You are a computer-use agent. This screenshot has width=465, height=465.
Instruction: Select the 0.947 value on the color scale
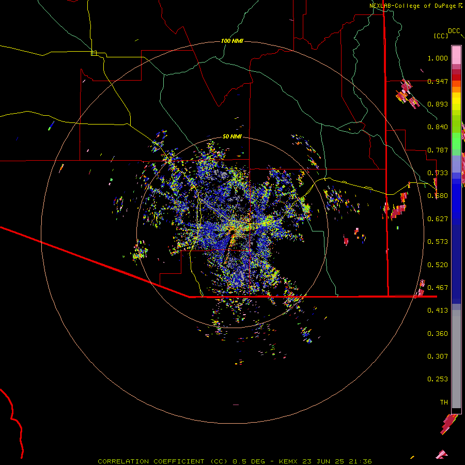(438, 81)
